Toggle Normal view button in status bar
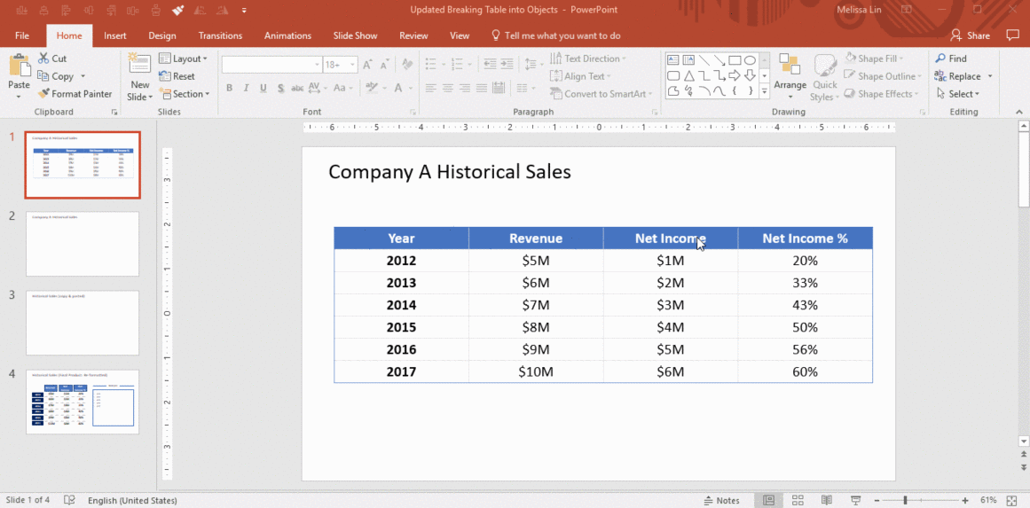 [x=769, y=500]
